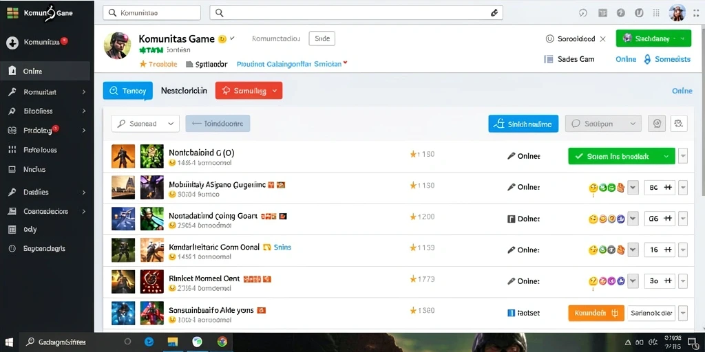Open Edge from the taskbar
The width and height of the screenshot is (705, 352).
click(x=149, y=342)
